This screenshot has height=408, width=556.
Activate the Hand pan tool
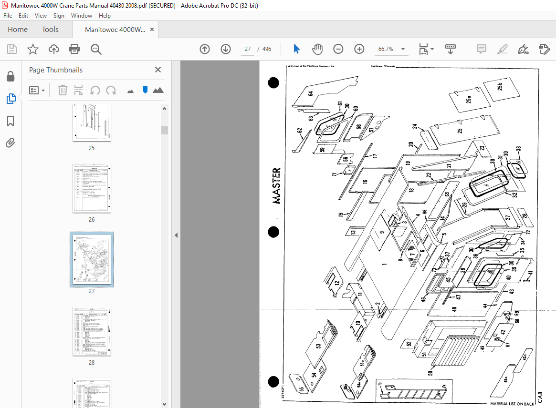(317, 49)
